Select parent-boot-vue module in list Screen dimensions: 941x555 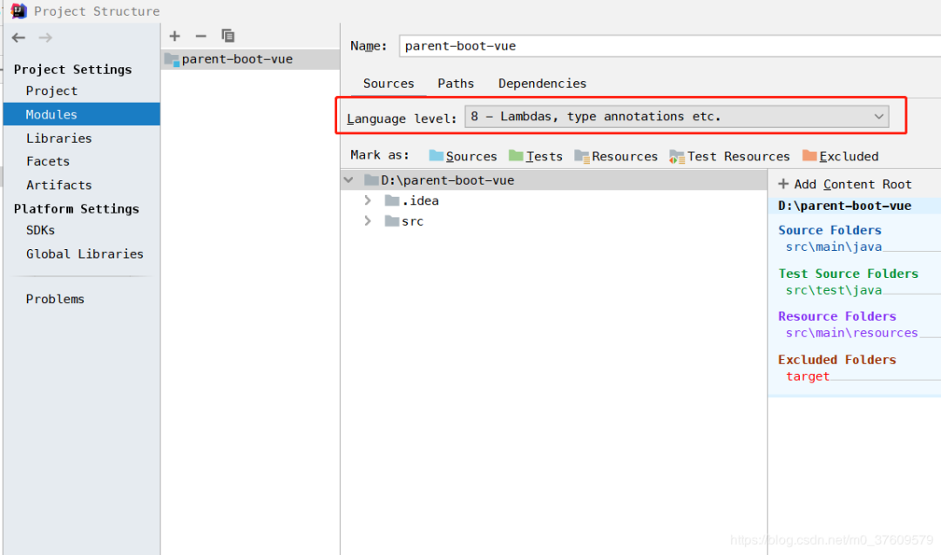(250, 58)
